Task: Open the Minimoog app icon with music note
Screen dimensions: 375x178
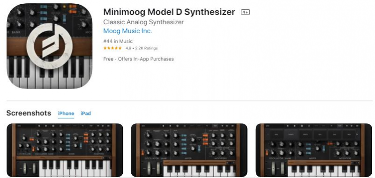Action: pyautogui.click(x=49, y=46)
